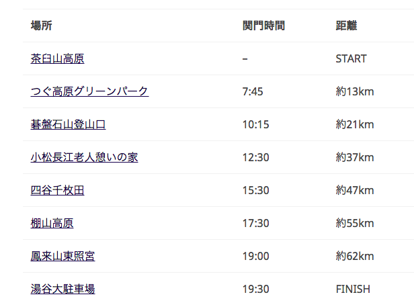The width and height of the screenshot is (414, 307).
Task: Open the 鳳来山東照宮 link
Action: 63,257
